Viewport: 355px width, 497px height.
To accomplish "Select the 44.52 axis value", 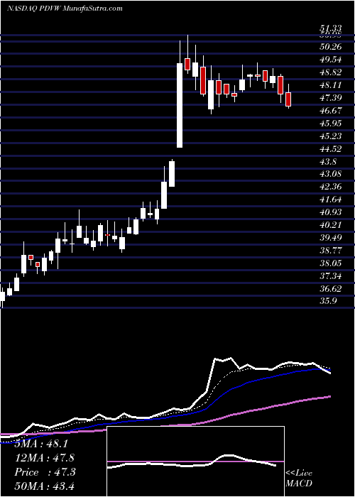I will point(332,148).
